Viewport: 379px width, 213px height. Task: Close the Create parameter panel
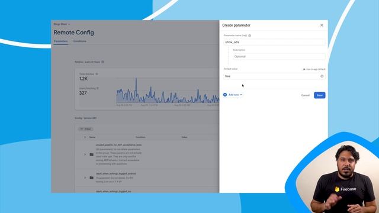[322, 25]
